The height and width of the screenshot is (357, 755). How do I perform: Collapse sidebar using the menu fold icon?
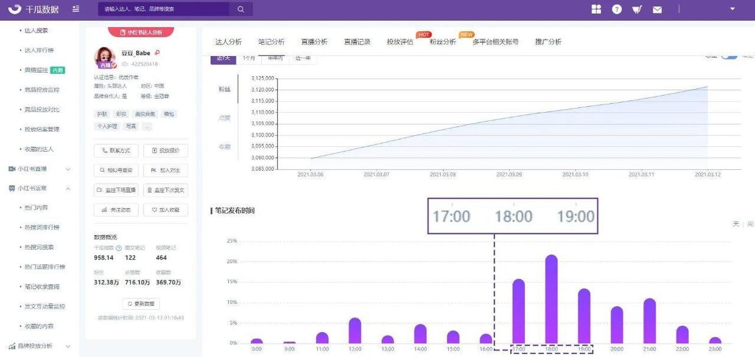coord(75,9)
